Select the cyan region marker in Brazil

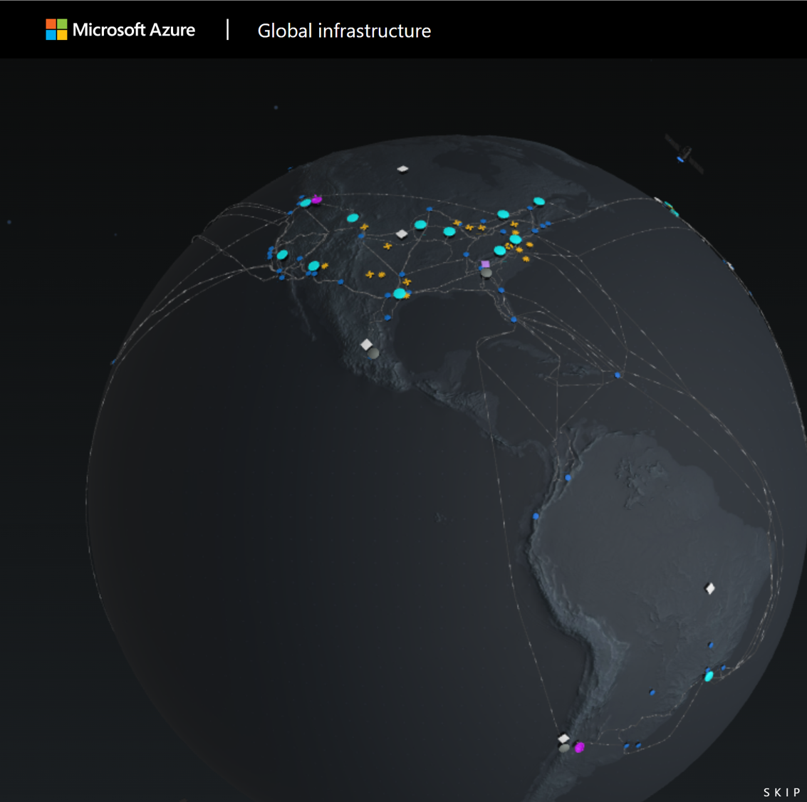(x=709, y=676)
